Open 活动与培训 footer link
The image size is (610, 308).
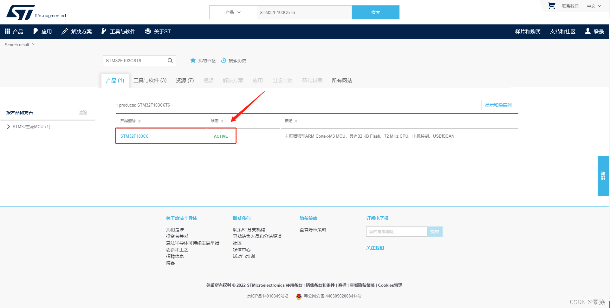pyautogui.click(x=244, y=256)
